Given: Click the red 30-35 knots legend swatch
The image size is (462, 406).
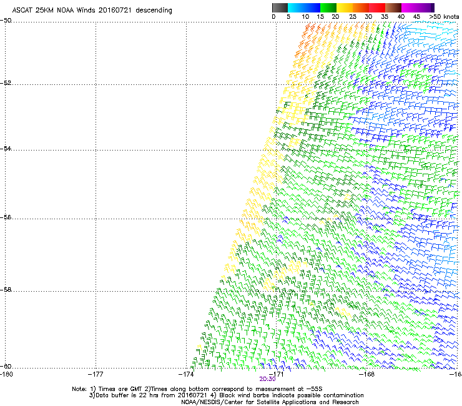Looking at the screenshot, I should coord(377,7).
